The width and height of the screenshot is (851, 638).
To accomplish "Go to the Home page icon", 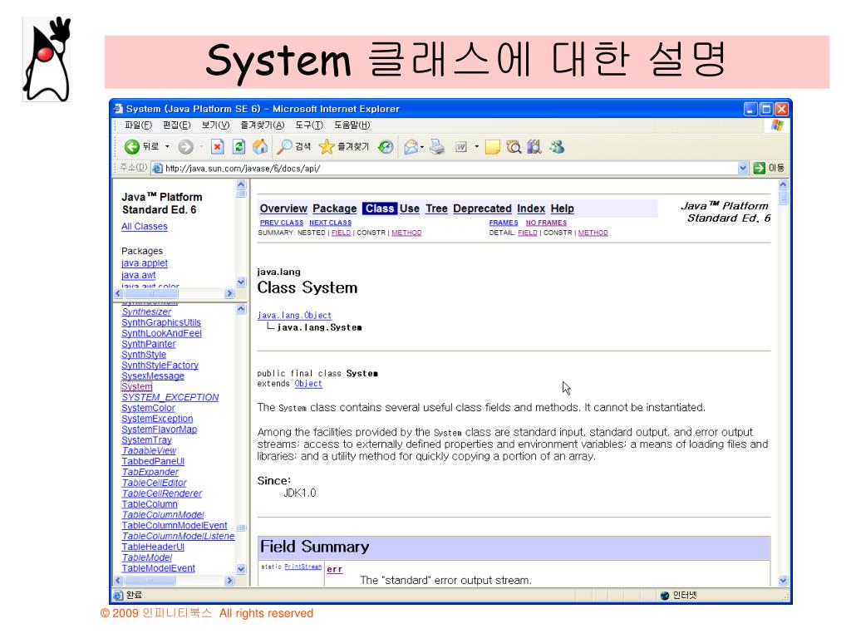I will click(x=260, y=146).
